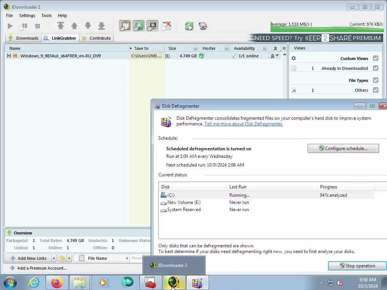Toggle the File Types checkbox

pos(376,80)
